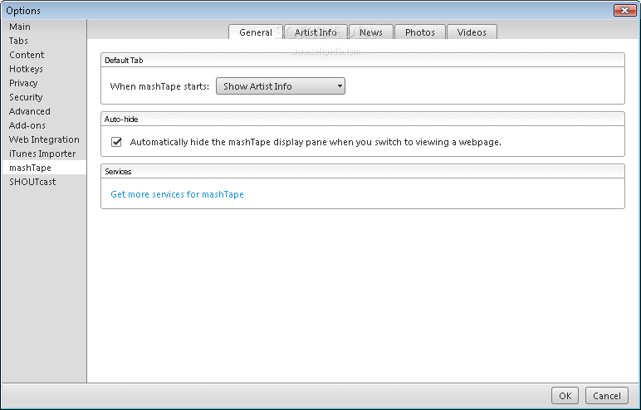Screen dimensions: 641x410
Task: Open the Main options category
Action: [44, 27]
